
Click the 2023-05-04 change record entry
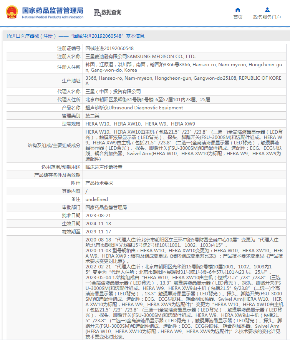[x=184, y=307]
